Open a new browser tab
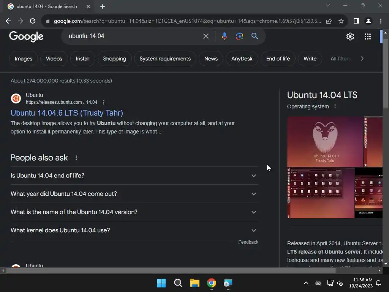Screen dimensions: 389x292 tap(103, 6)
